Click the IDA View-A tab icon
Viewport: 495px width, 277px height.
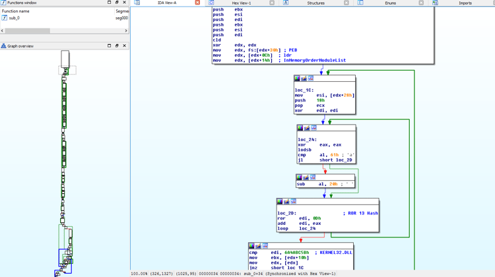tap(137, 3)
